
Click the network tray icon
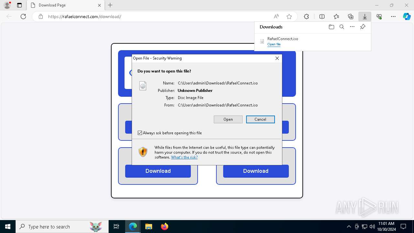[x=365, y=227]
